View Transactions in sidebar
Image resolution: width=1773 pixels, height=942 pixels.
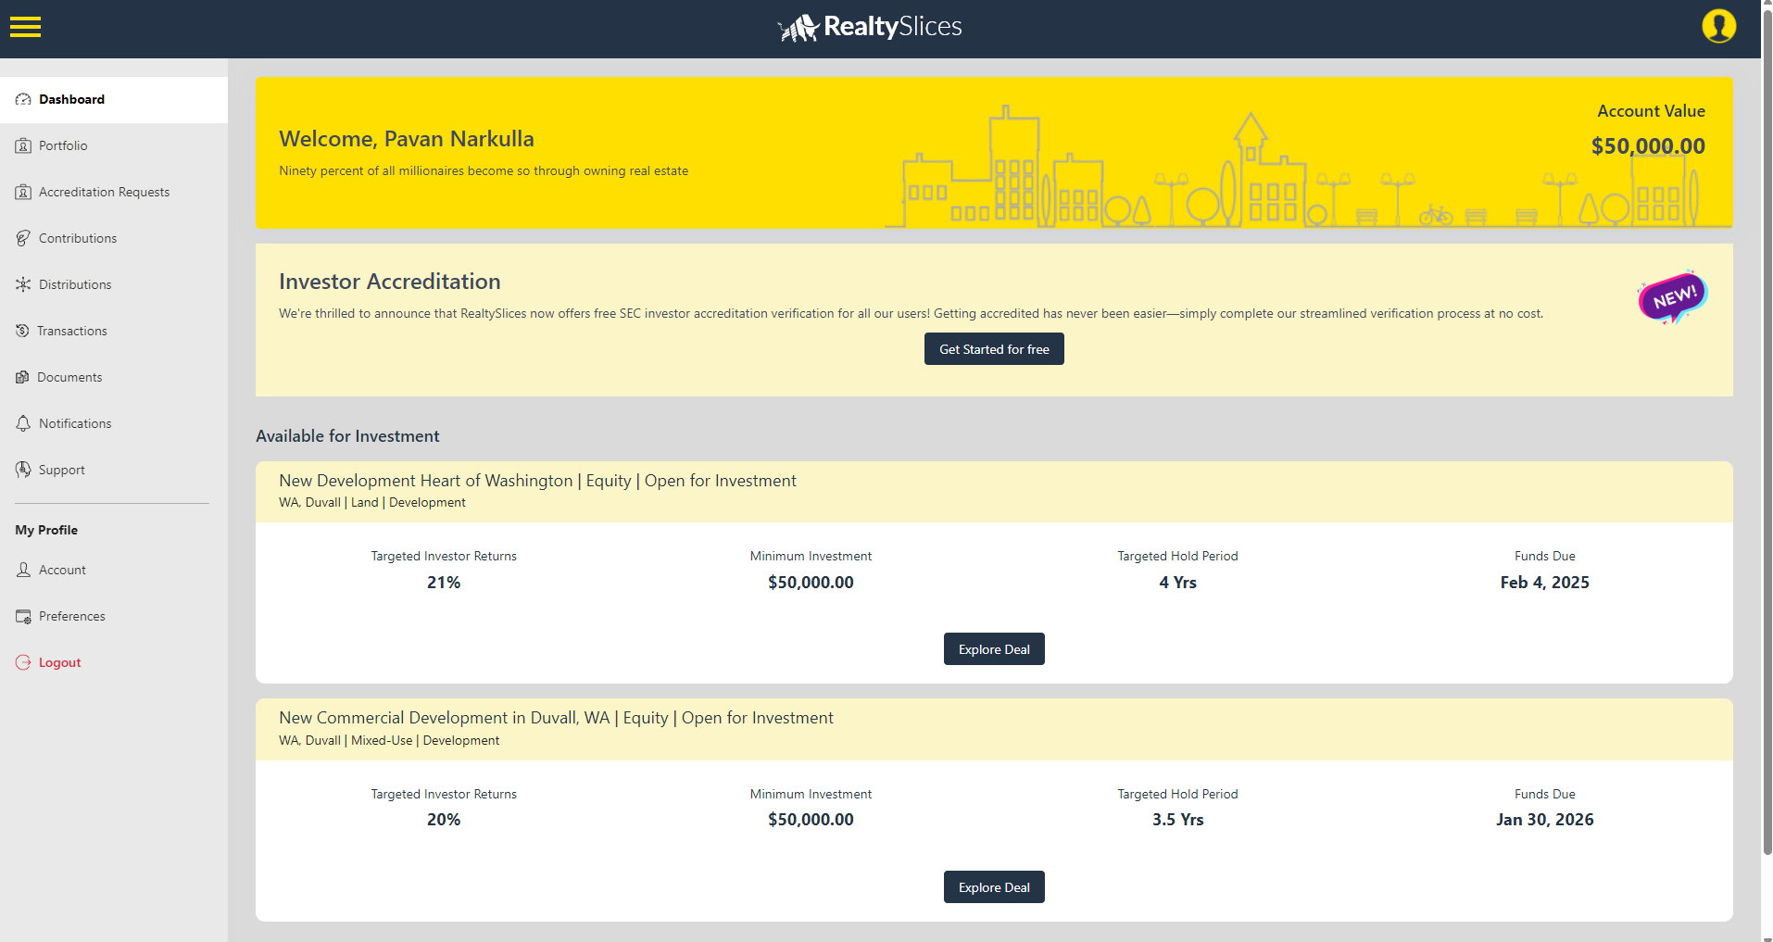(x=114, y=331)
